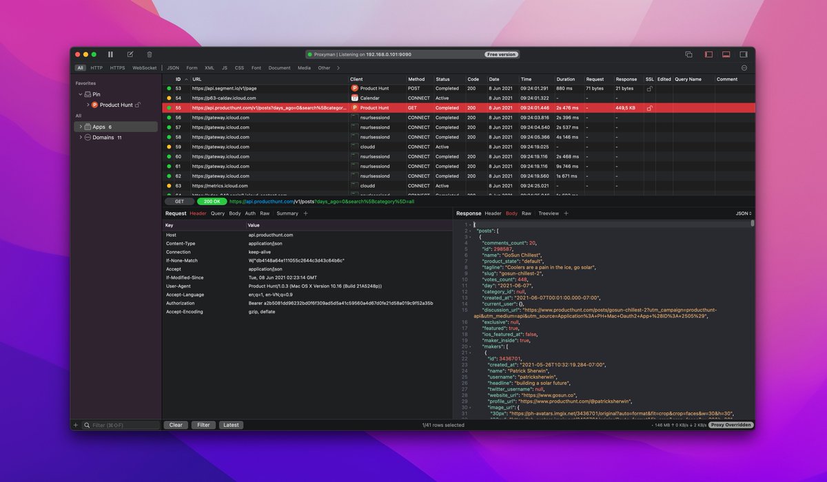The image size is (827, 482).
Task: Pause traffic capturing with the pause icon
Action: coord(110,54)
